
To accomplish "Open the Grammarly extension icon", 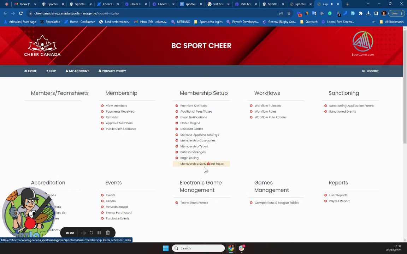I will (330, 13).
